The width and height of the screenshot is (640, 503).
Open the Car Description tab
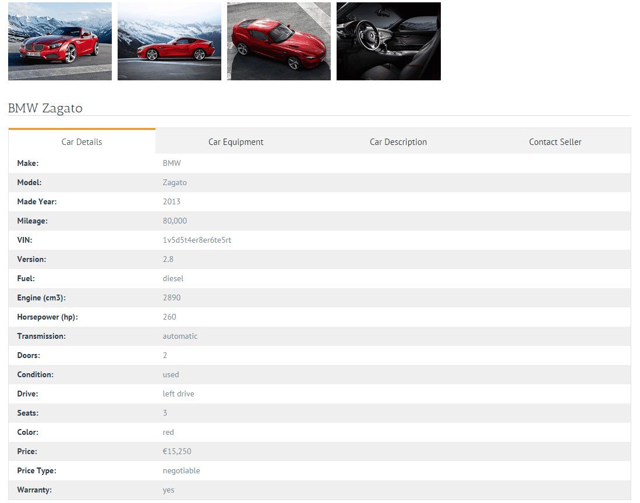pyautogui.click(x=398, y=141)
